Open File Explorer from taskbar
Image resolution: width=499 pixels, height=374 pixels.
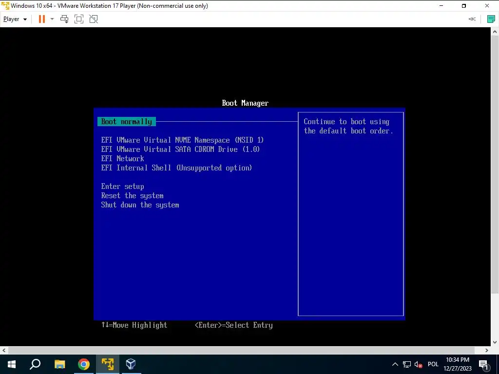59,364
